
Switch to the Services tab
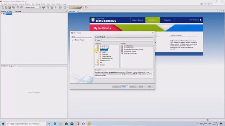click(x=18, y=11)
